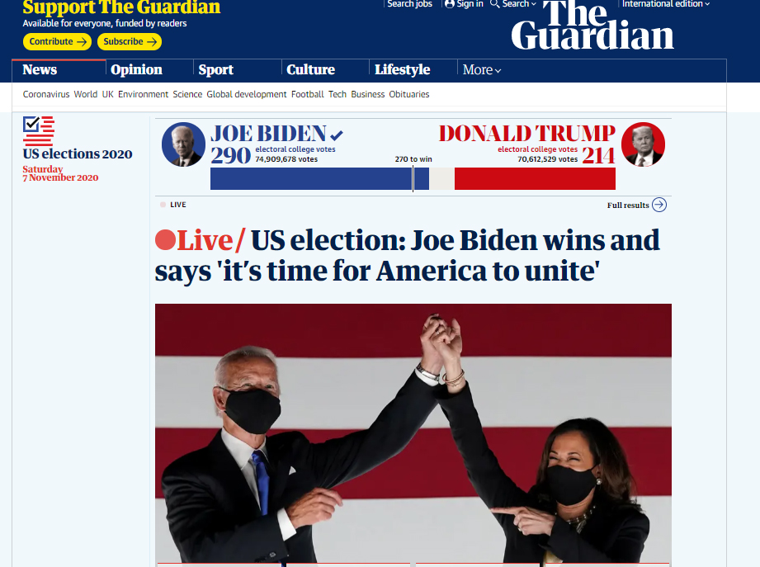
Task: Open the Coronavirus subnav link
Action: (x=46, y=94)
